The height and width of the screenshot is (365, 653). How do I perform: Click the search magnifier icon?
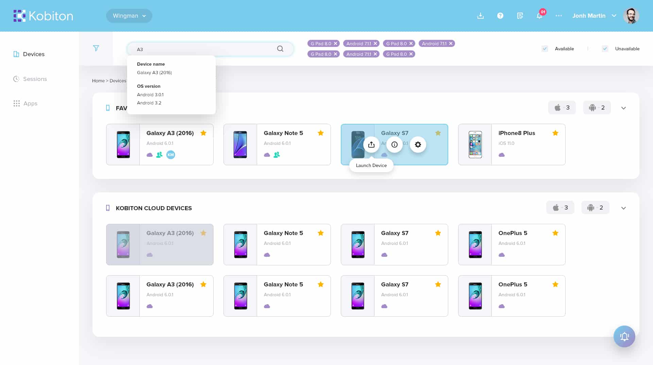click(280, 49)
